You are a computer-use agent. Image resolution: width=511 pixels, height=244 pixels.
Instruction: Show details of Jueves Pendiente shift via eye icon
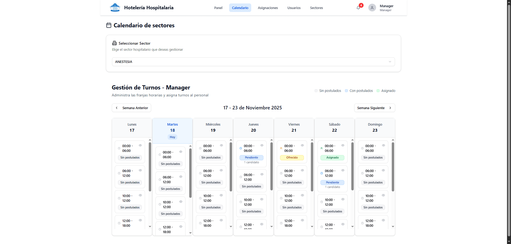coord(262,145)
